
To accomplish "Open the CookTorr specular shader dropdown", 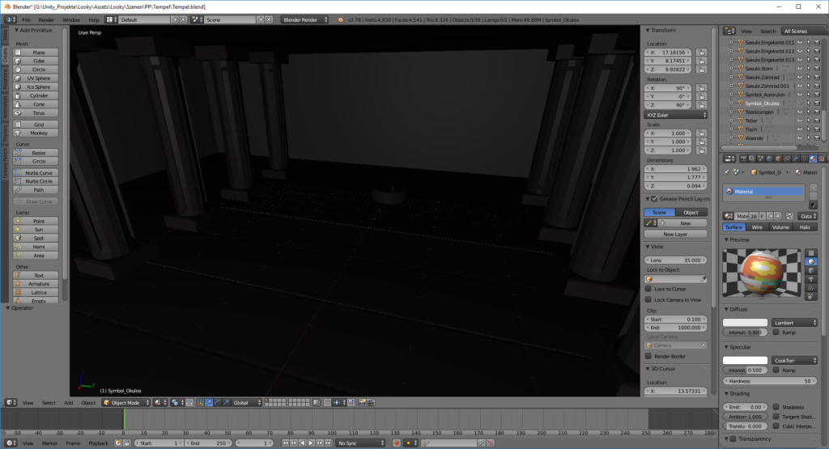I will point(794,360).
